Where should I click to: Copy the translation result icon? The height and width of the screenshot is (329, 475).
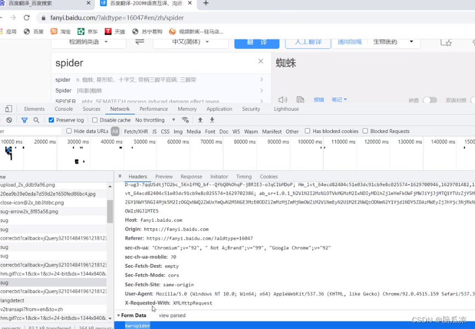pyautogui.click(x=300, y=100)
